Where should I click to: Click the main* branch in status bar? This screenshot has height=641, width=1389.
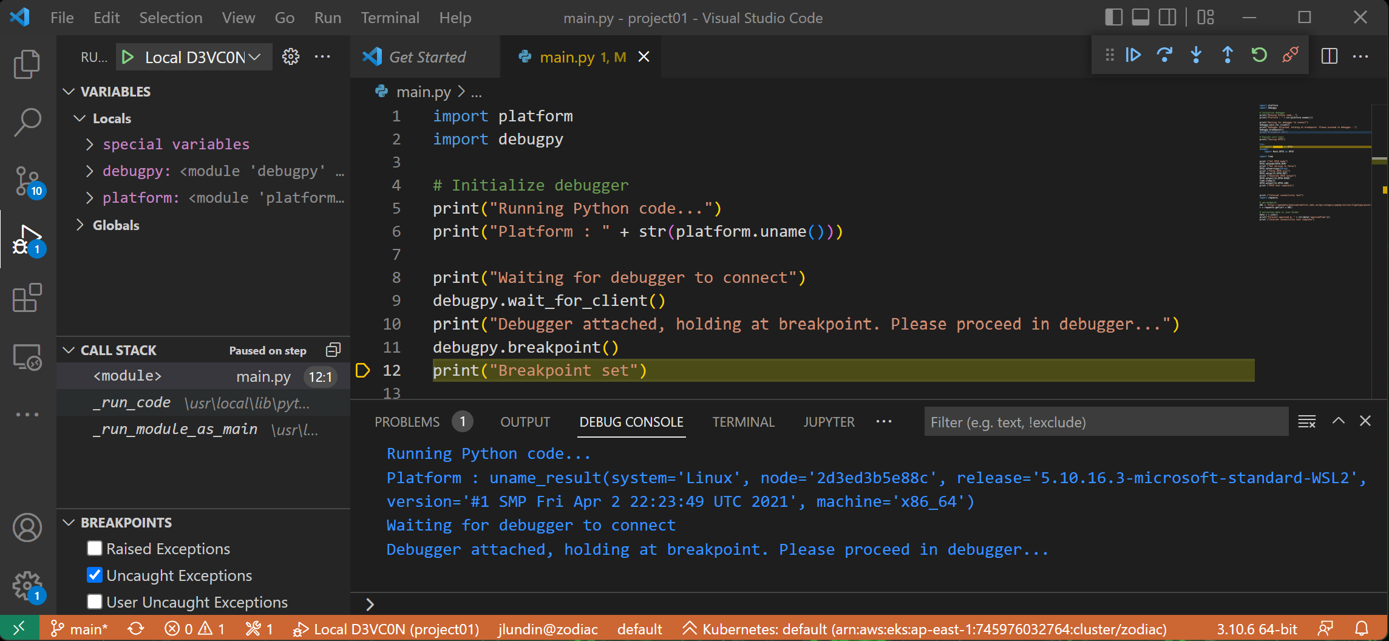tap(80, 629)
